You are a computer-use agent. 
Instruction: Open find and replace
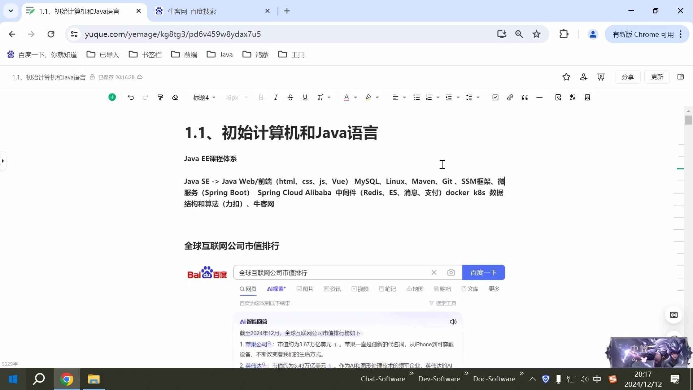click(558, 97)
